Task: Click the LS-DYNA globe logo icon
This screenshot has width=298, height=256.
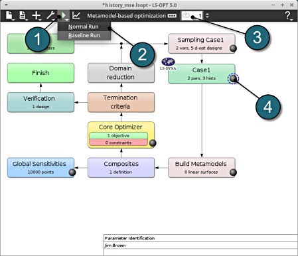Action: tap(168, 62)
